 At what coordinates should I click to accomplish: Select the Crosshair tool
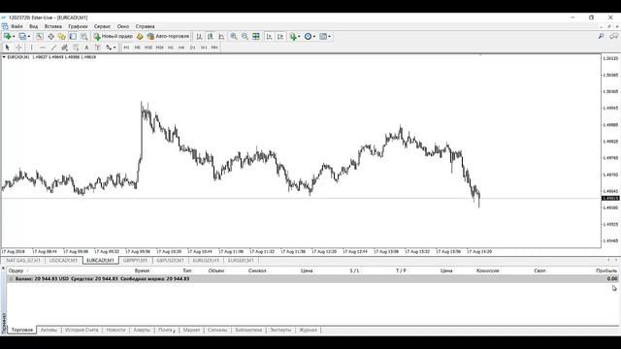point(18,48)
